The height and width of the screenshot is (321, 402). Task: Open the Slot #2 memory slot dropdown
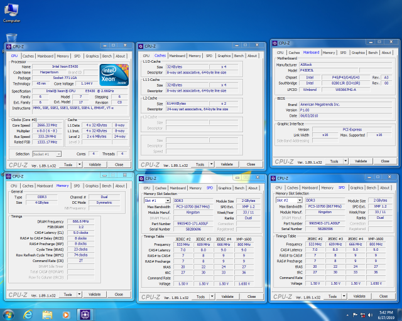click(290, 201)
